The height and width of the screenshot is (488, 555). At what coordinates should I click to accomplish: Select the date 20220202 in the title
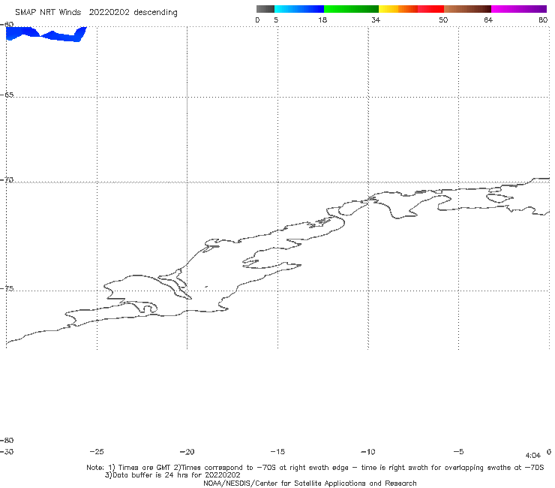click(109, 13)
